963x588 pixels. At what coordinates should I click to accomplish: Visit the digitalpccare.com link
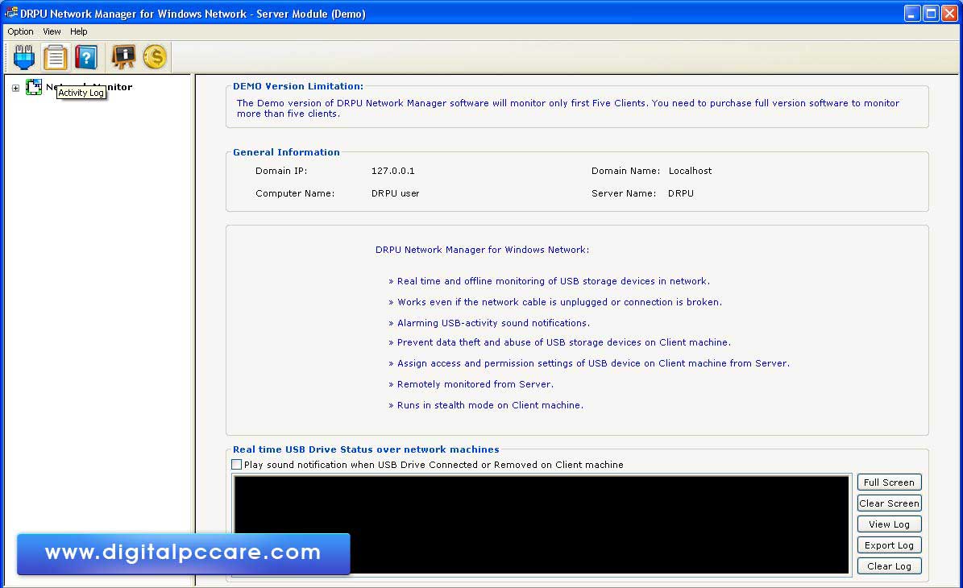coord(183,553)
